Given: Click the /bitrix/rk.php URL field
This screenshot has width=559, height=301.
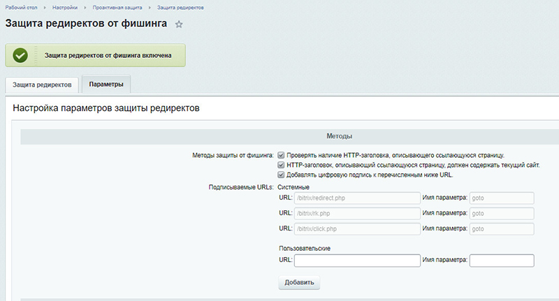Looking at the screenshot, I should click(357, 214).
